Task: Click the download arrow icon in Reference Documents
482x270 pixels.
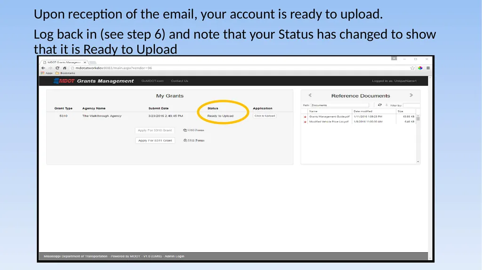Action: coord(386,105)
